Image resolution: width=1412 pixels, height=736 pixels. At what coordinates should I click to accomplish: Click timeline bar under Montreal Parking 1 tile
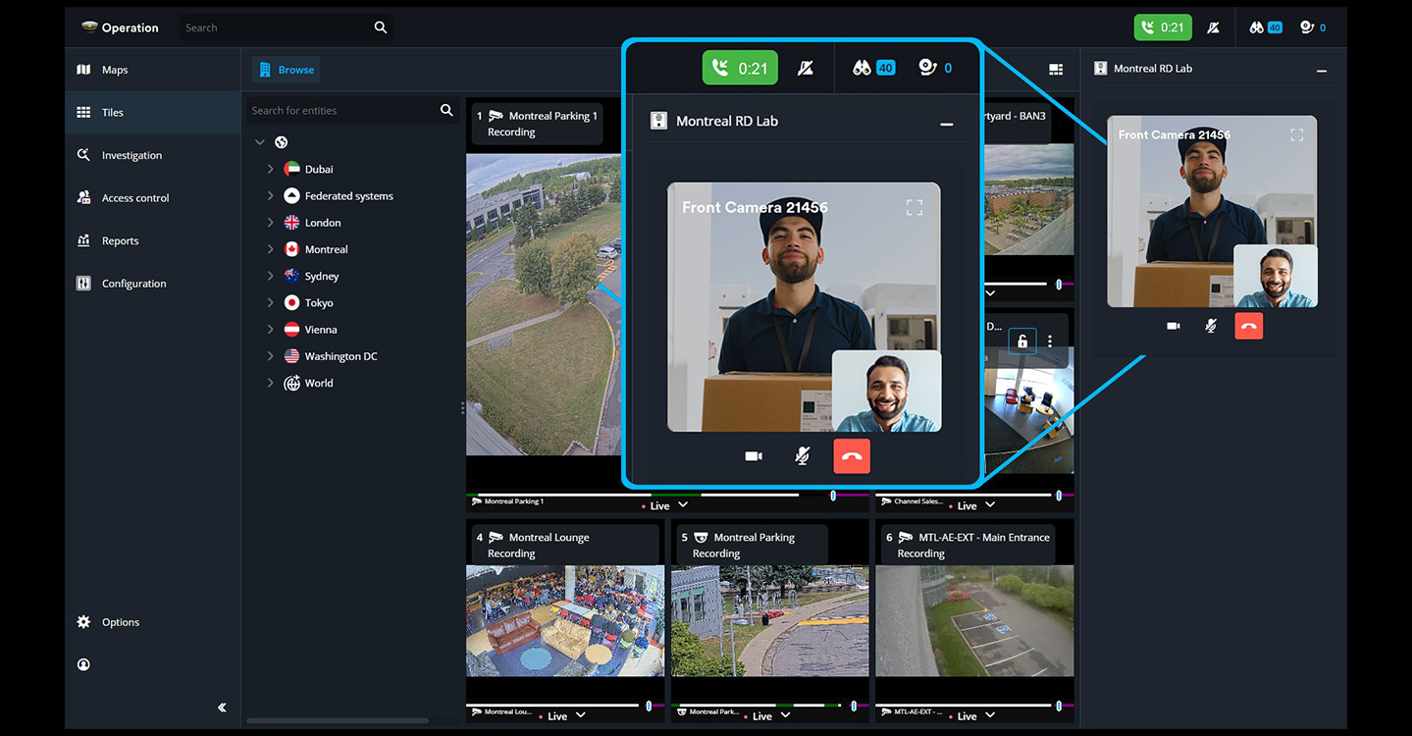point(549,495)
